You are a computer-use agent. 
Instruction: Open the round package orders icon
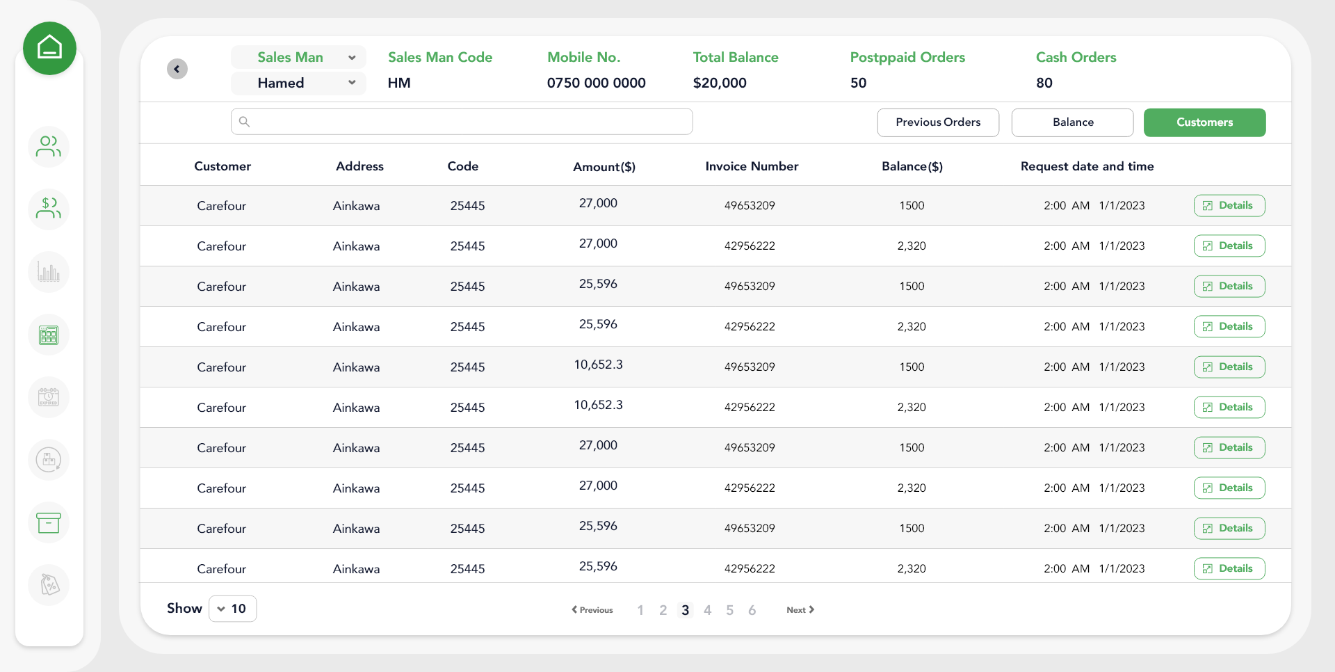point(49,460)
